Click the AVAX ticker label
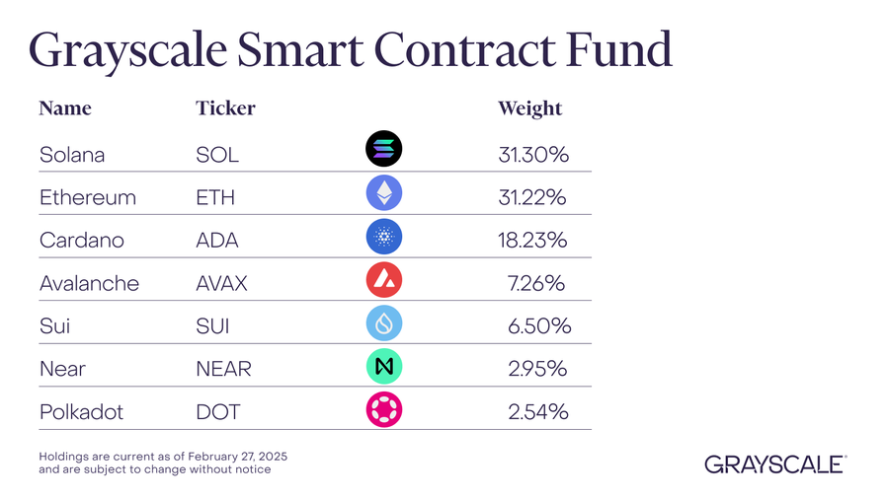This screenshot has height=499, width=889. coord(222,284)
